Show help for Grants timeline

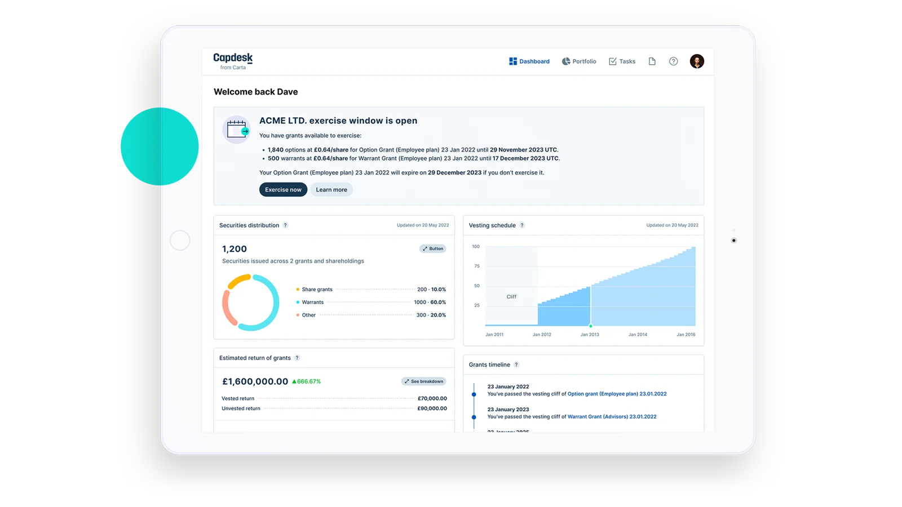pos(516,364)
